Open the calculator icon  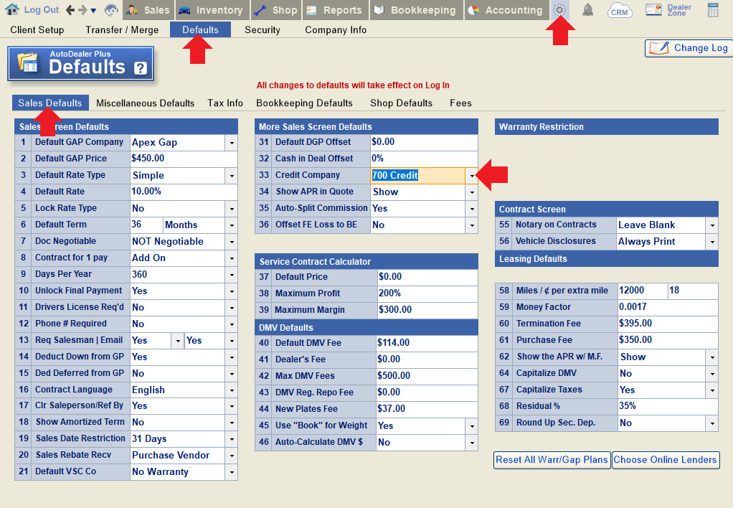click(x=713, y=10)
